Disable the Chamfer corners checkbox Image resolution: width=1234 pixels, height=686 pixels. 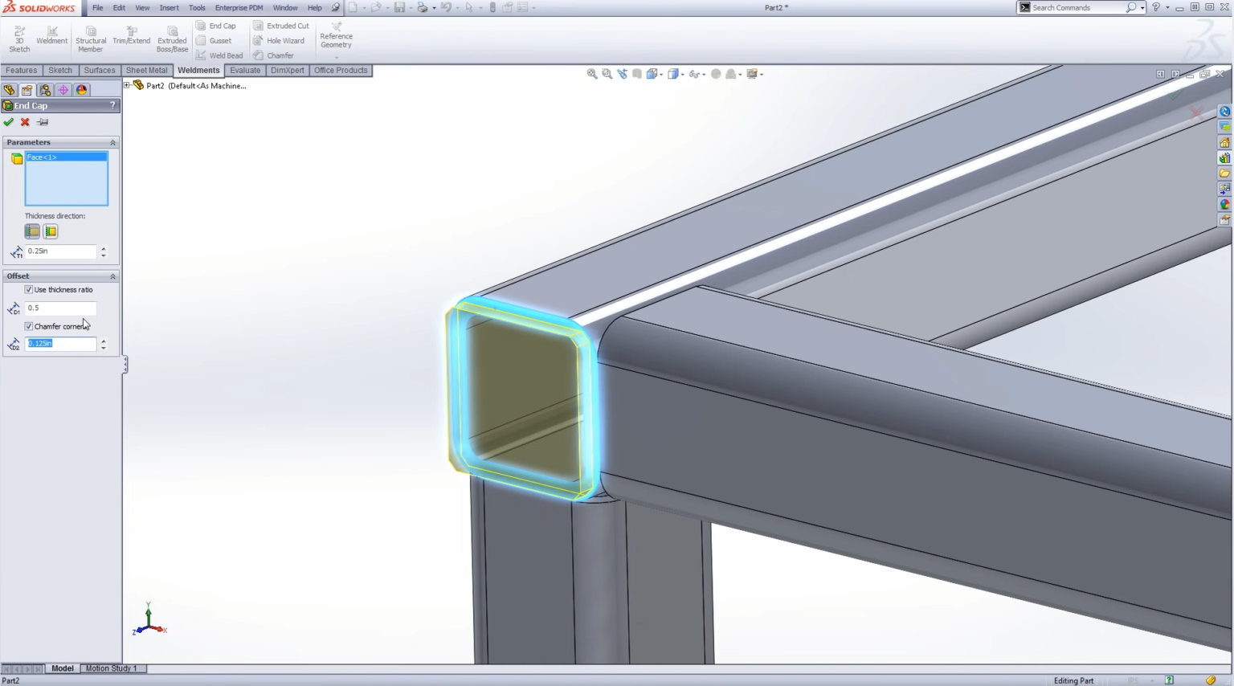pos(29,326)
